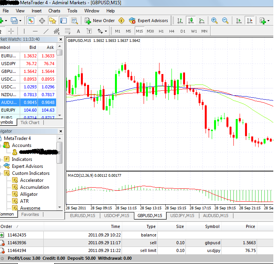Select the Equidistant Channel tool
Screen dimensions: 276x264
pyautogui.click(x=57, y=31)
